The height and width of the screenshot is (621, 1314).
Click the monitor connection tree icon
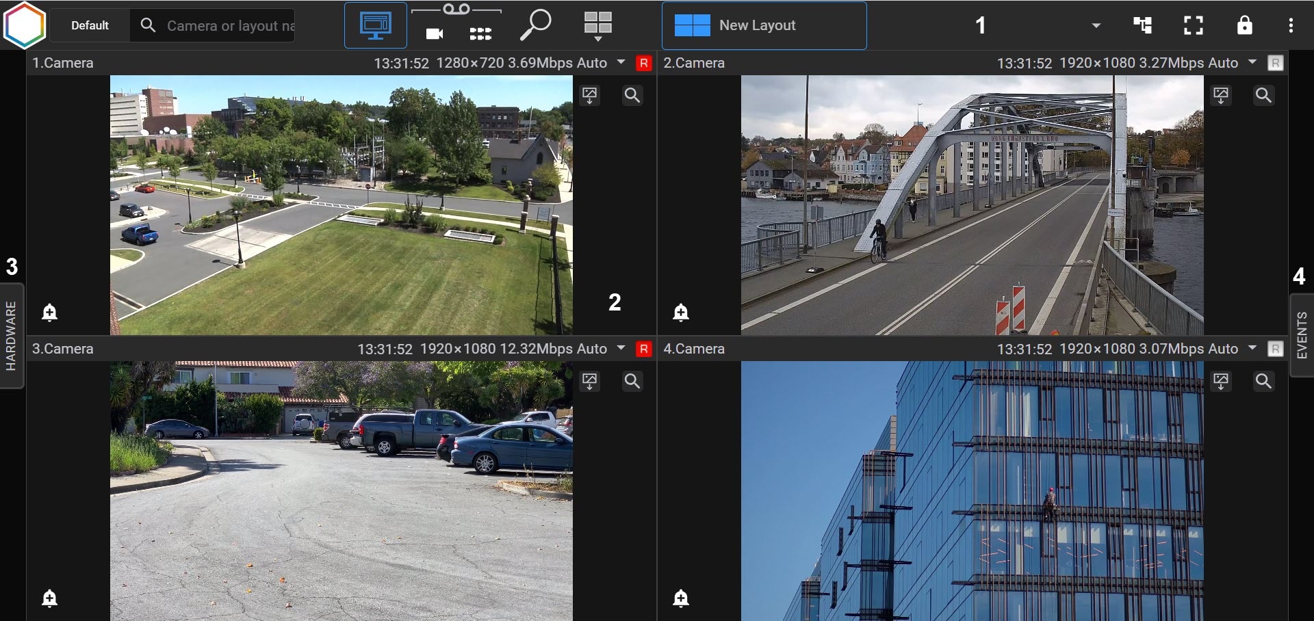(1142, 25)
